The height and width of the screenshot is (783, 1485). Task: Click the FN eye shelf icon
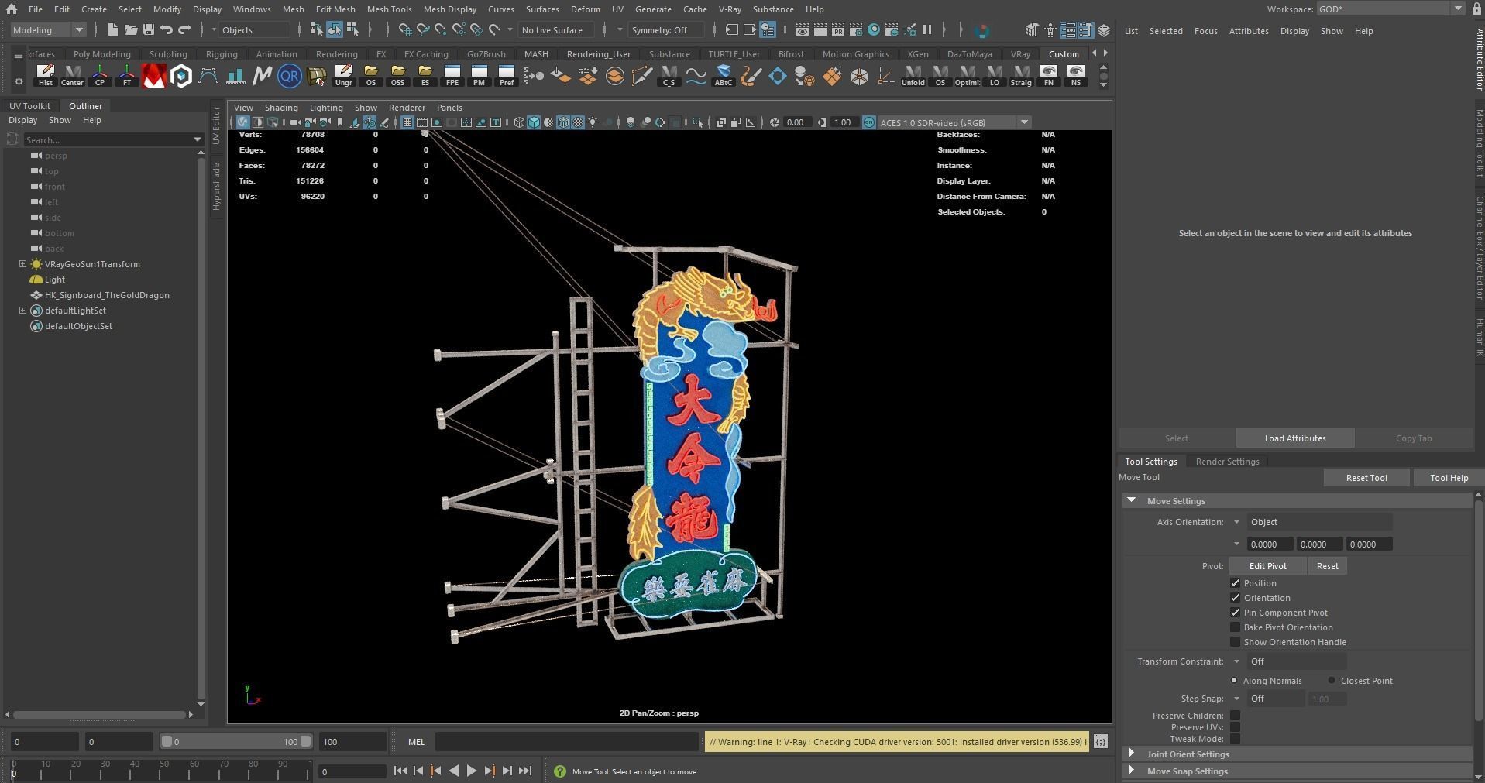(1048, 75)
